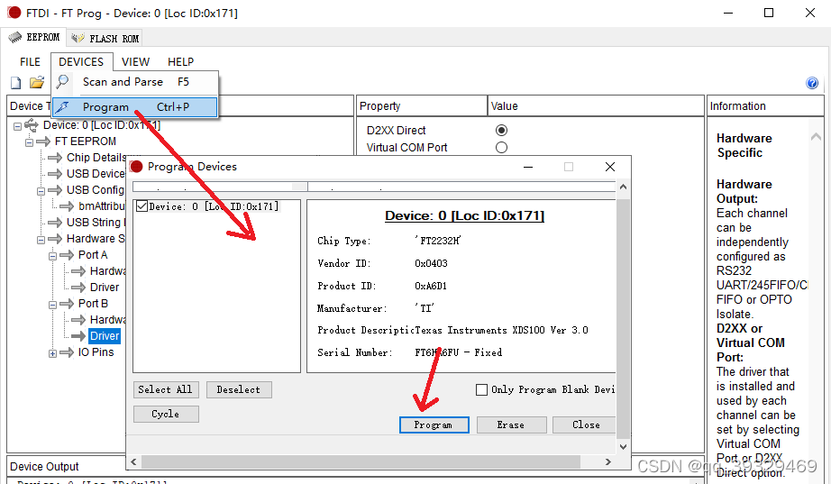Click the Value column header

[596, 106]
